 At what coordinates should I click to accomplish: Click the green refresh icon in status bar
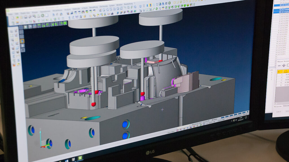(x=201, y=125)
